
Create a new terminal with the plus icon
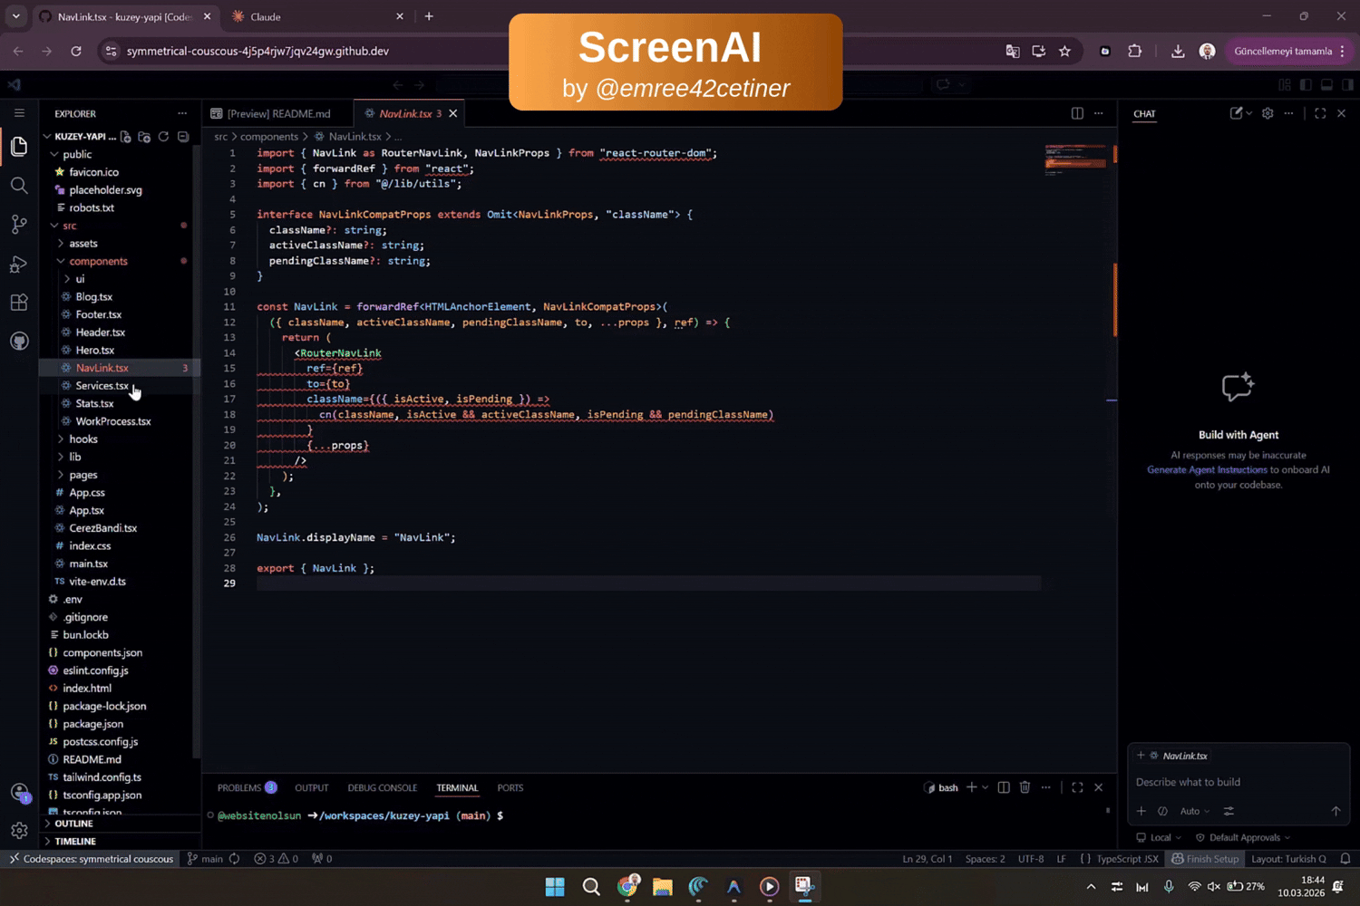pos(972,787)
